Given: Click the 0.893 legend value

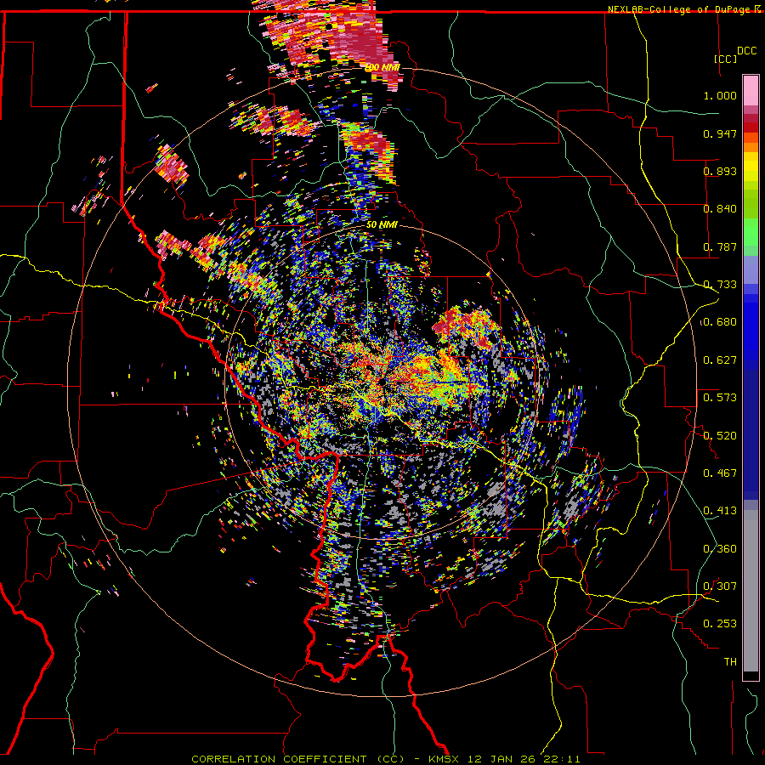Looking at the screenshot, I should click(720, 171).
